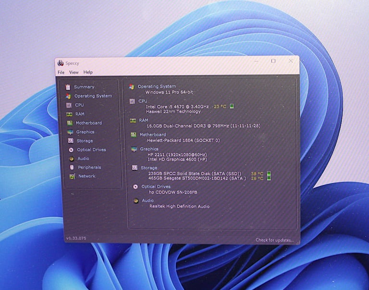This screenshot has width=369, height=290.
Task: Click RAM module icon in summary panel
Action: pyautogui.click(x=133, y=121)
